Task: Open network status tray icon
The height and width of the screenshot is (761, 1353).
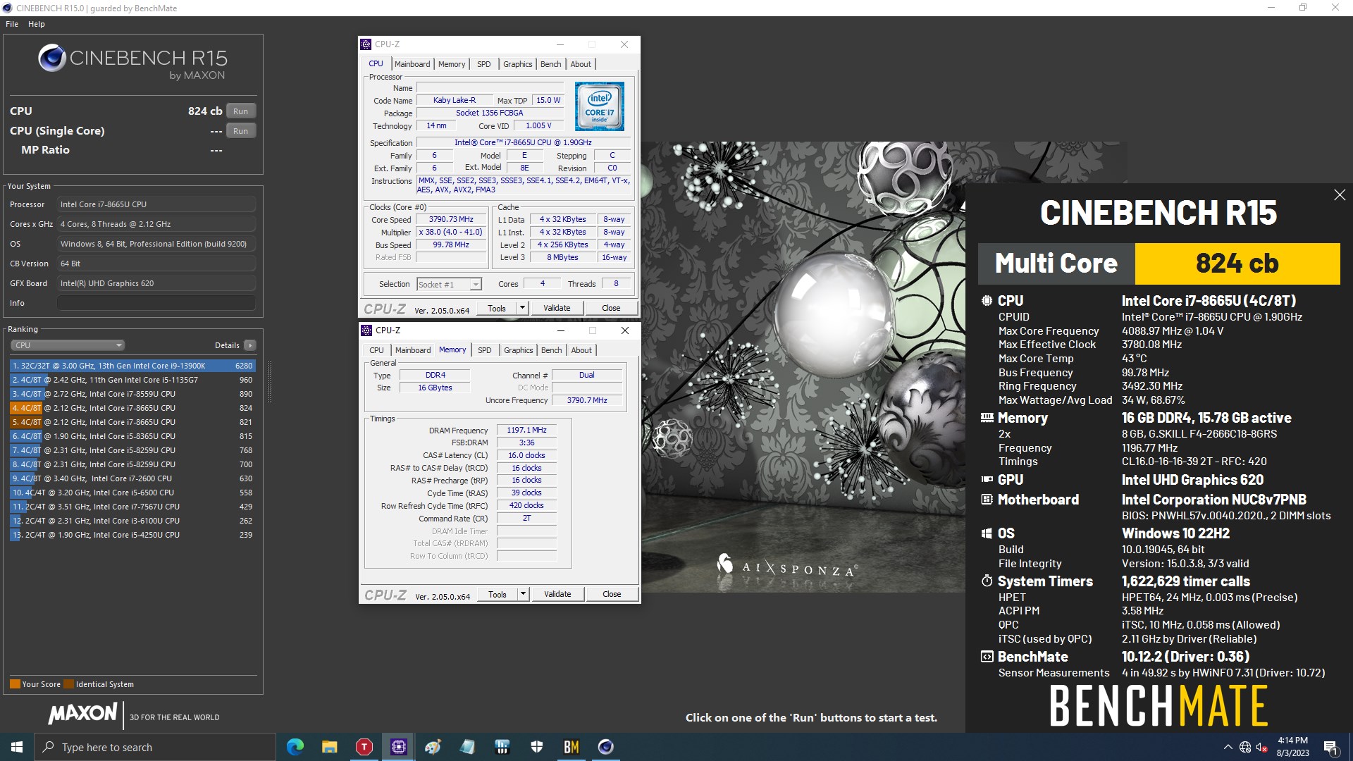Action: pyautogui.click(x=1245, y=747)
